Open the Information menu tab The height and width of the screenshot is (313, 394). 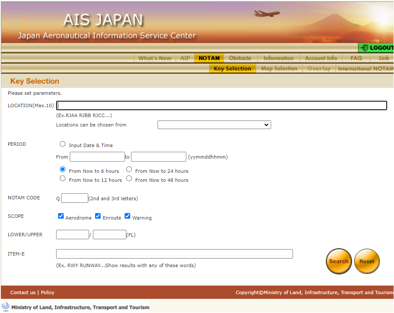click(x=278, y=58)
